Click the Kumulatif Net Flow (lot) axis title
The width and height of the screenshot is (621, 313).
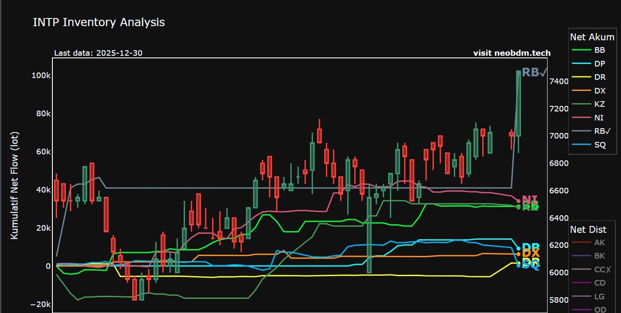[15, 186]
